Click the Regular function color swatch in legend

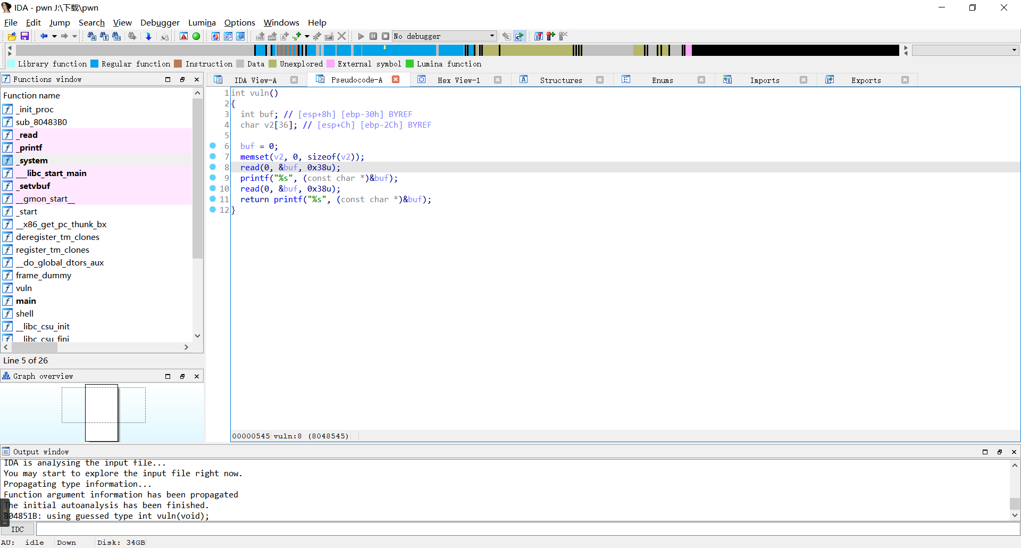95,64
